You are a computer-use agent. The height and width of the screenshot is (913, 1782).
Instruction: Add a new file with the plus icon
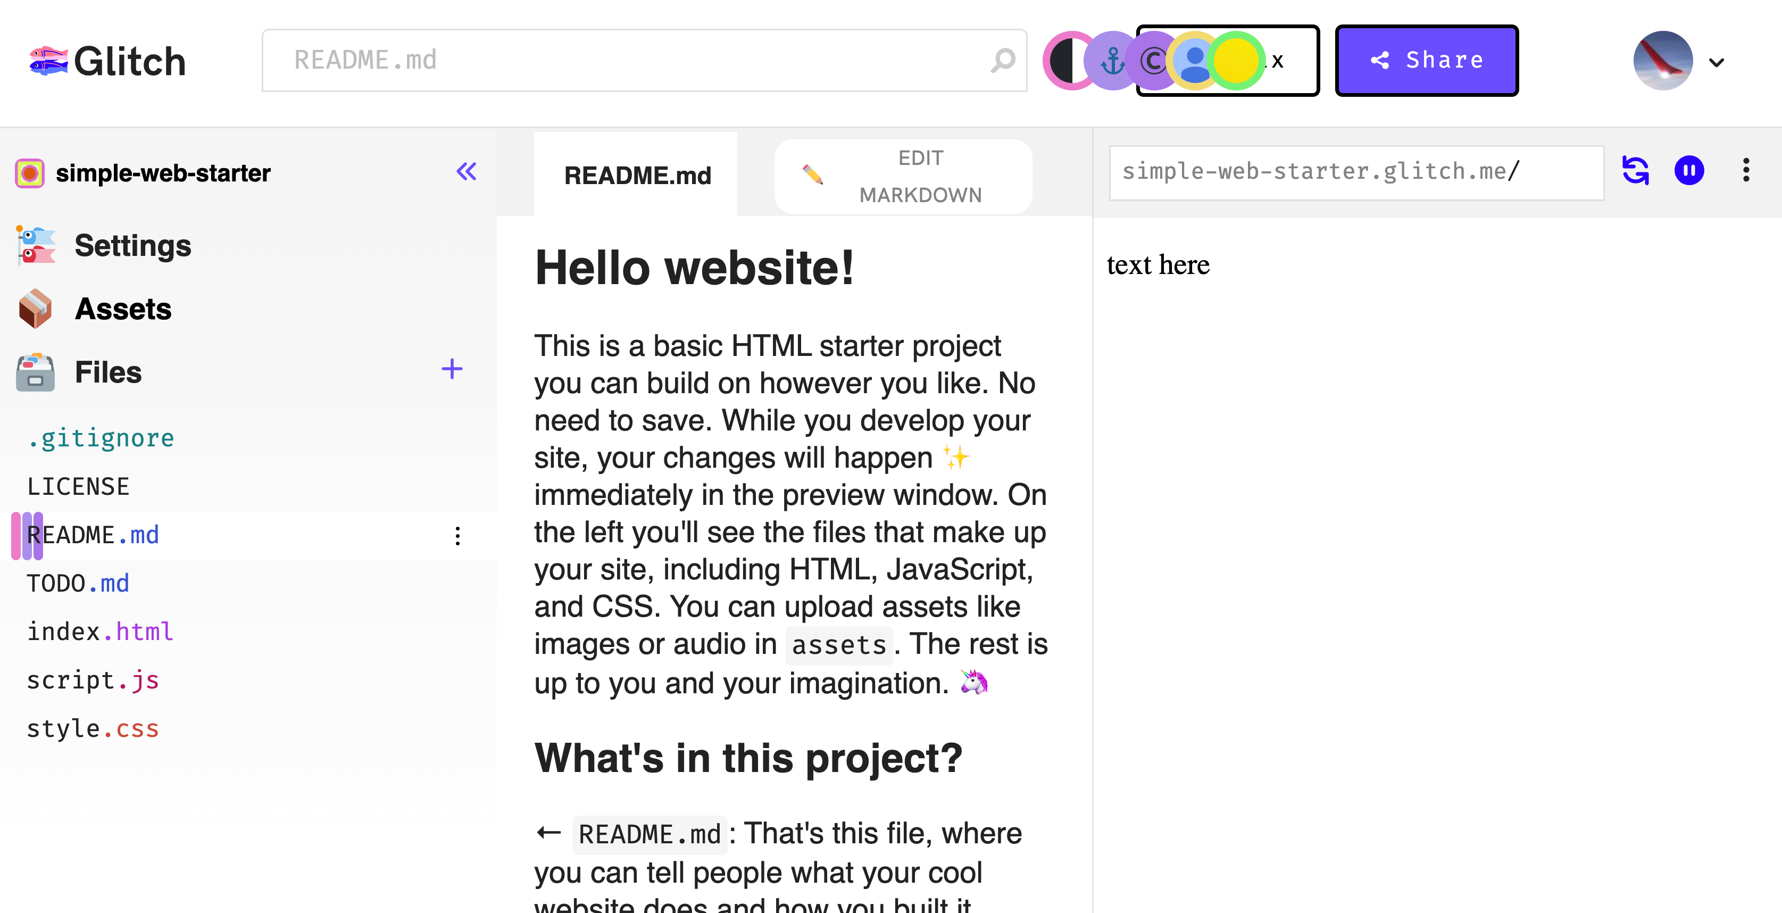[452, 369]
